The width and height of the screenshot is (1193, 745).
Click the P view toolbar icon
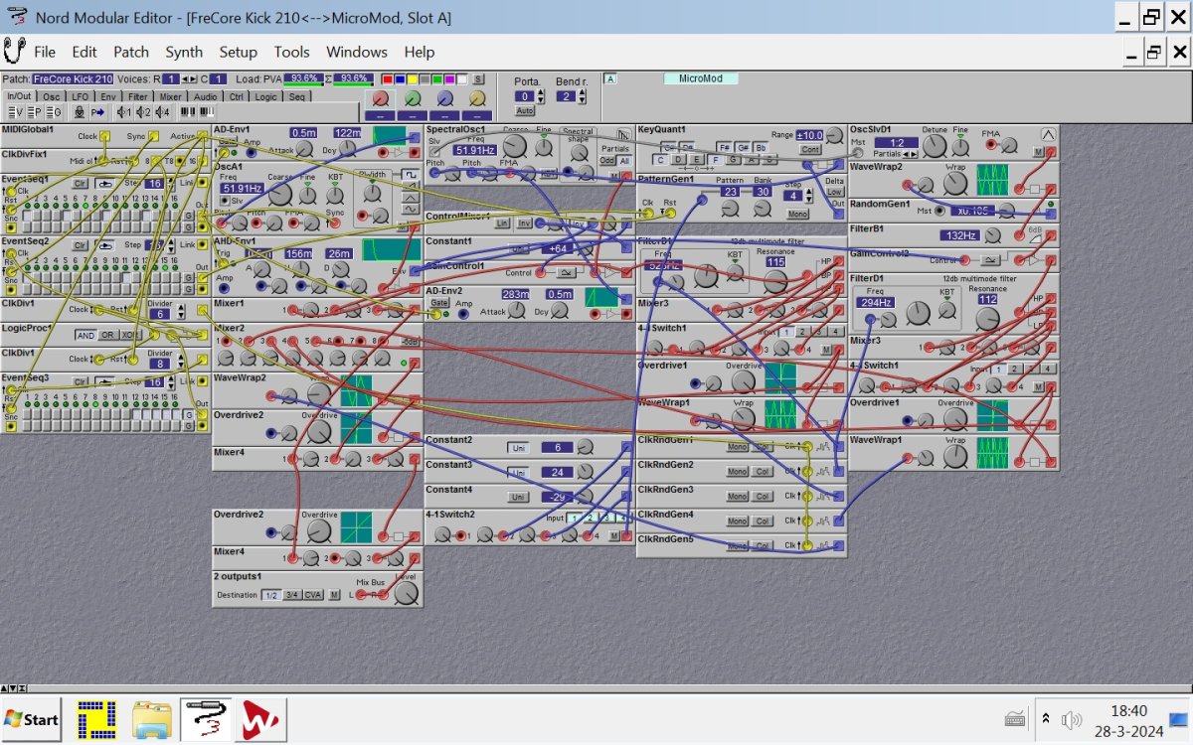(35, 112)
